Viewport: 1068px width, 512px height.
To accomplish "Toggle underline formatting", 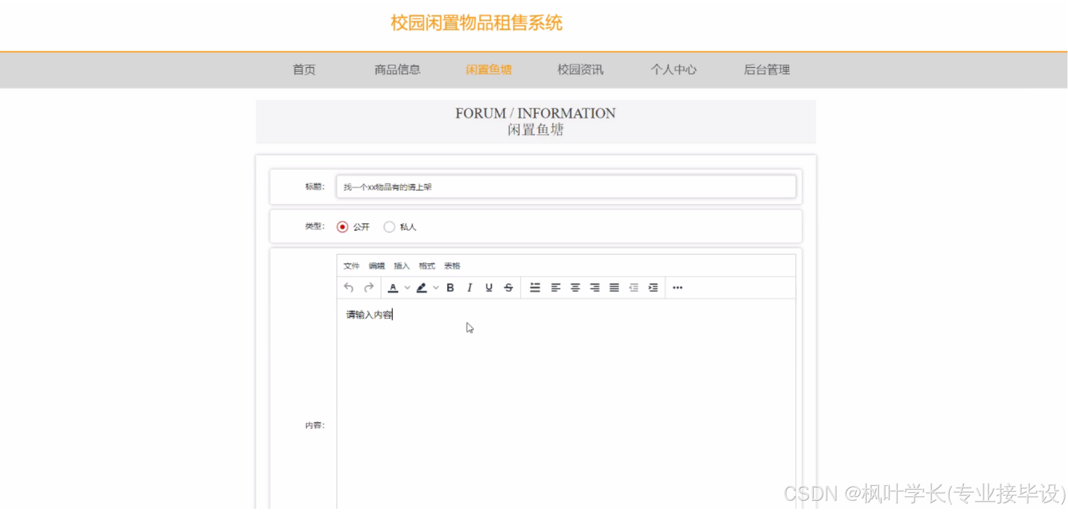I will tap(489, 287).
